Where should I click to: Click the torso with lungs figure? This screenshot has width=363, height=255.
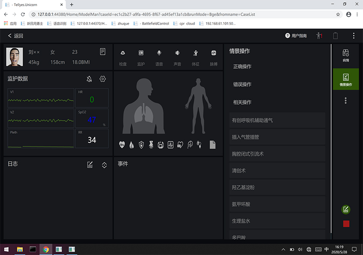click(144, 106)
